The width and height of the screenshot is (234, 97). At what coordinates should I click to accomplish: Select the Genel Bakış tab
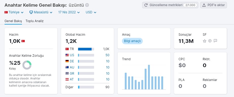click(13, 21)
